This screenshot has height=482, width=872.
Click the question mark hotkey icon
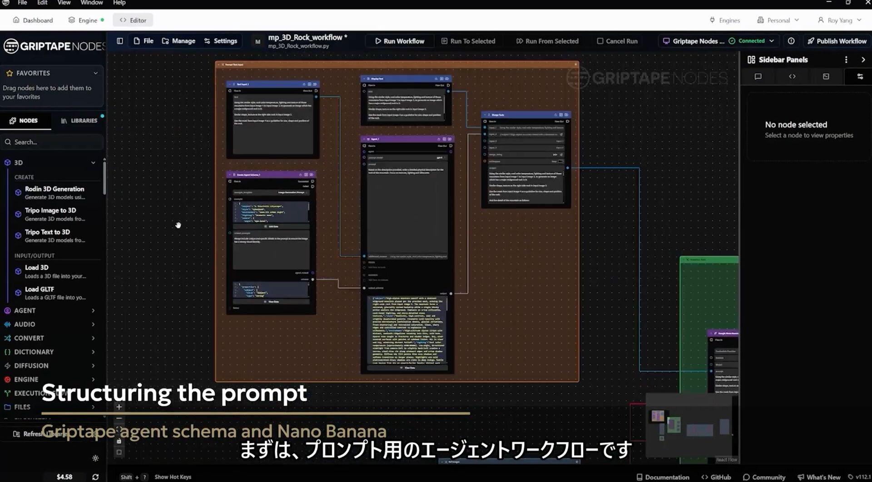pos(144,477)
